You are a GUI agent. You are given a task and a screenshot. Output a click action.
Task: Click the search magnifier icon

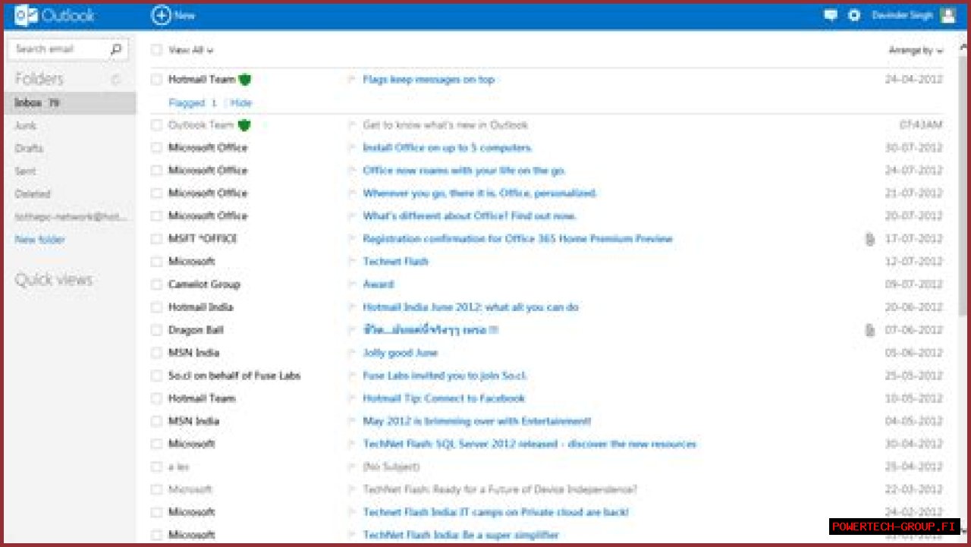[x=116, y=49]
